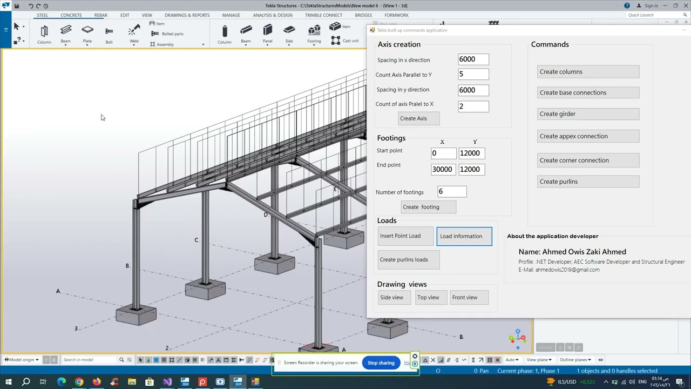Activate the Bolt tool
Image resolution: width=691 pixels, height=389 pixels.
(109, 33)
